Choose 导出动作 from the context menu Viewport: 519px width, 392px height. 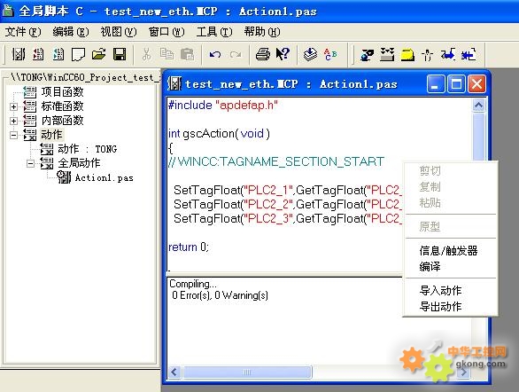click(x=440, y=306)
